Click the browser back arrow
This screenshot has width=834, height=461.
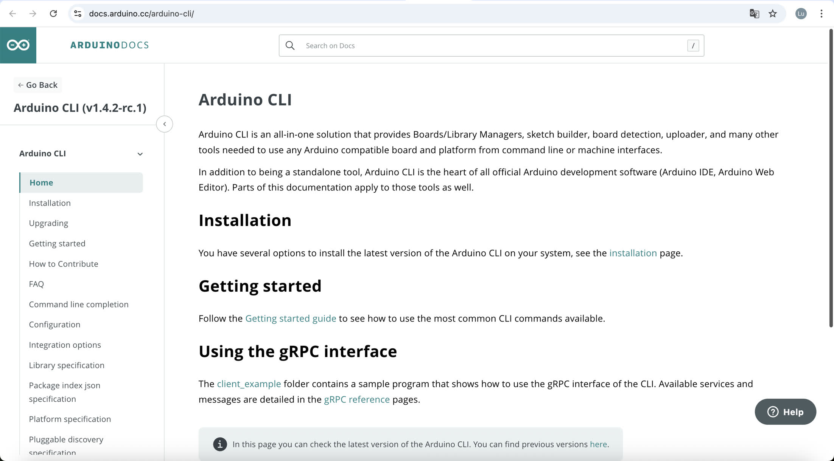point(12,14)
